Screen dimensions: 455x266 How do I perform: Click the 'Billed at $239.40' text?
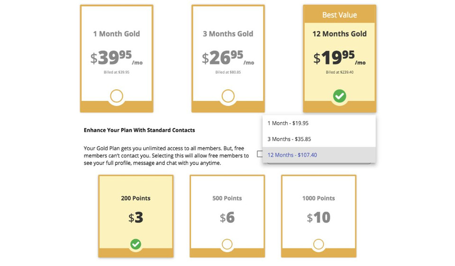pos(339,73)
